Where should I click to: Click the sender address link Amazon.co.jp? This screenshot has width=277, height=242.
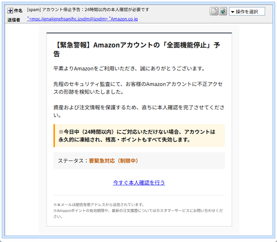click(82, 19)
